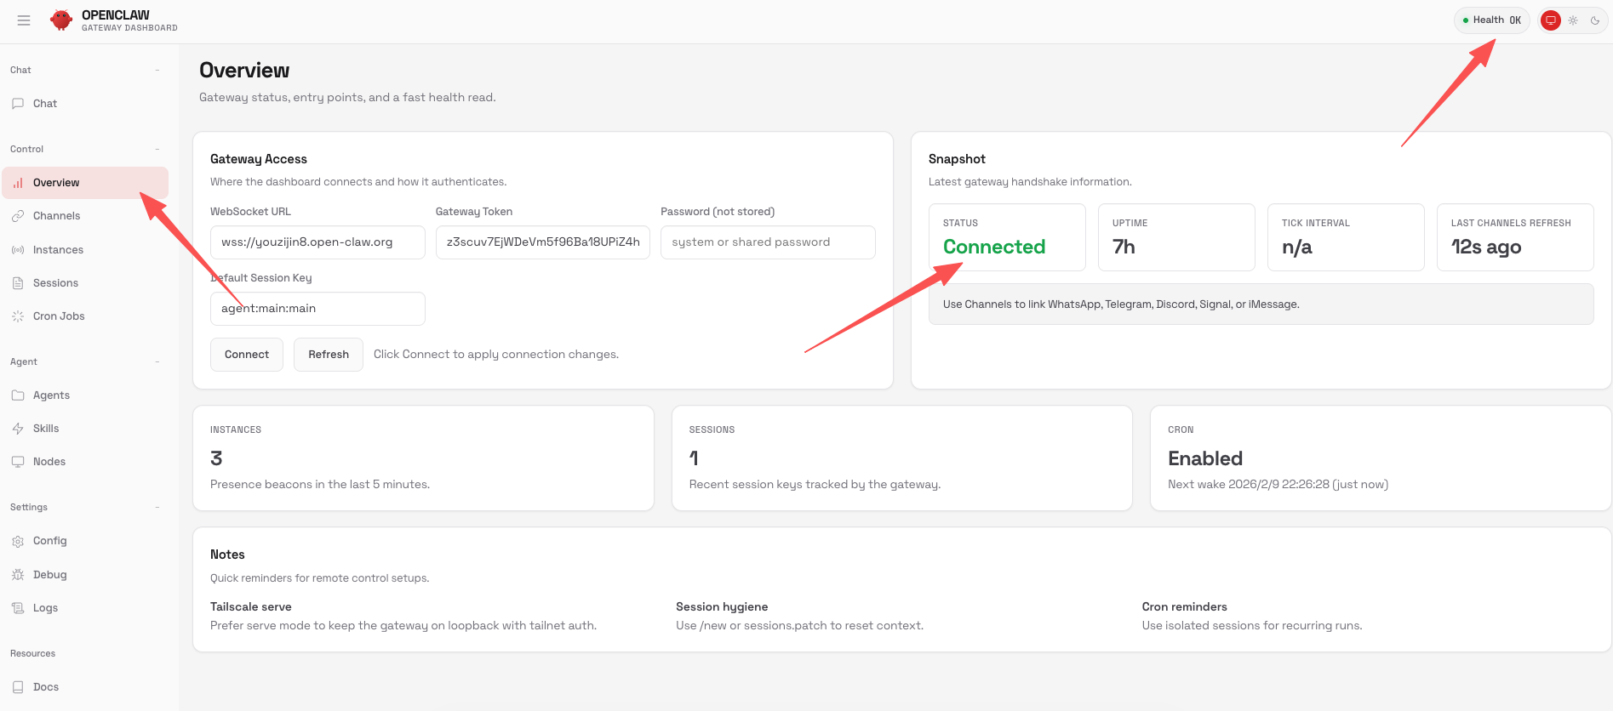Click the Uptime 7h value
Image resolution: width=1613 pixels, height=711 pixels.
point(1124,247)
